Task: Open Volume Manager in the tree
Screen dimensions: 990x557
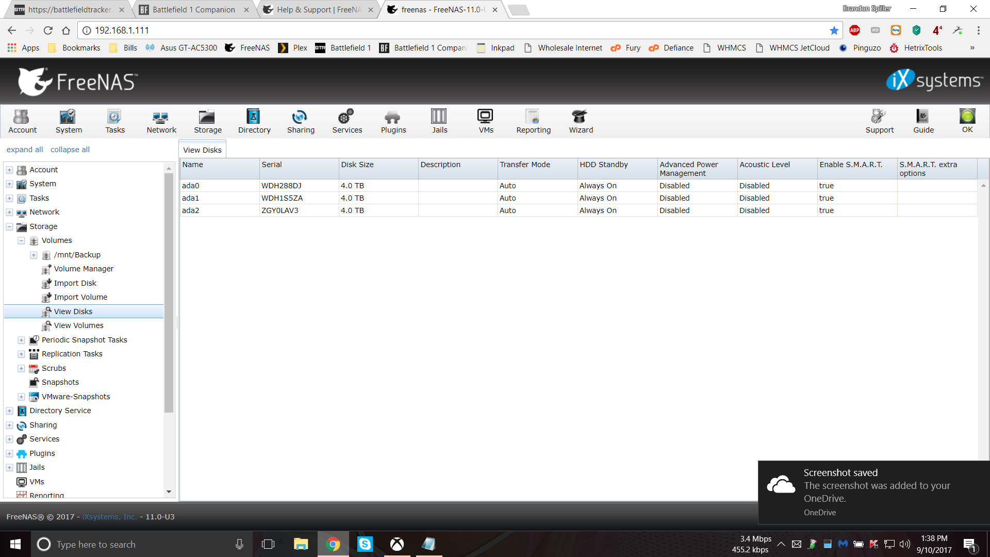Action: pos(84,269)
